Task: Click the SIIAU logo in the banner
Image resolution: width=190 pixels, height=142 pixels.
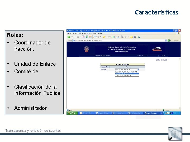Action: coord(157,49)
